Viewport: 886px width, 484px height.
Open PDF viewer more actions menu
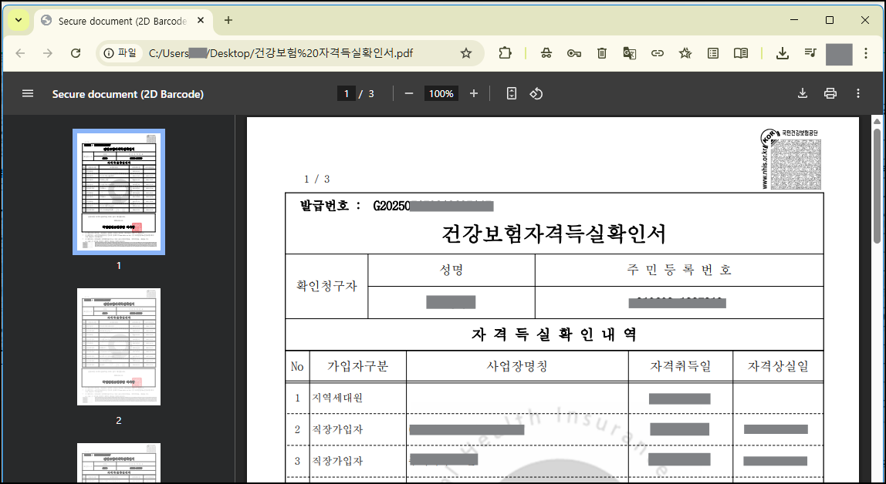pos(857,94)
